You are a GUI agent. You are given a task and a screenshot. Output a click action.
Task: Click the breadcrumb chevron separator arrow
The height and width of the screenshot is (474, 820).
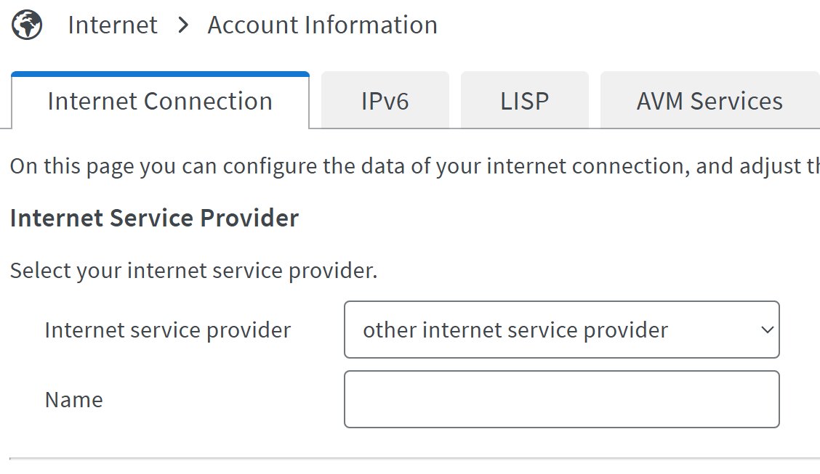(x=182, y=25)
